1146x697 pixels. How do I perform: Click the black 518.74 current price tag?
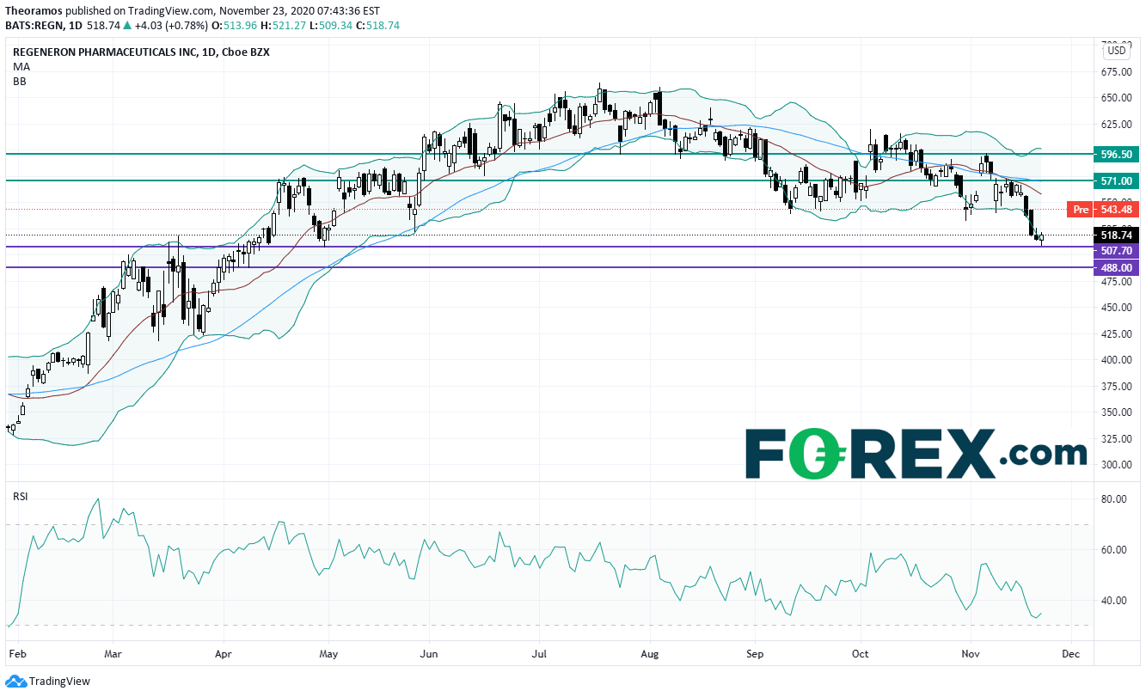1115,234
